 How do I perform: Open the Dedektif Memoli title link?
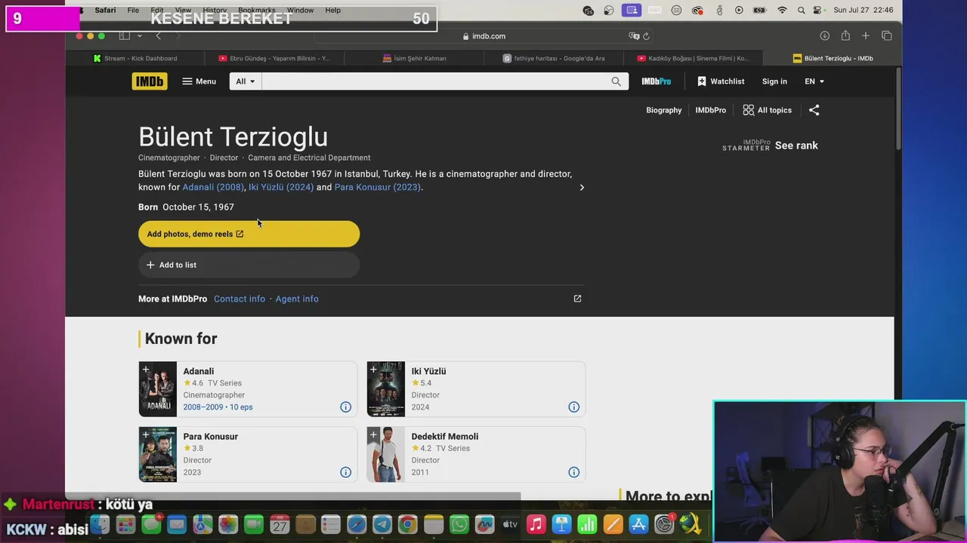pos(444,436)
